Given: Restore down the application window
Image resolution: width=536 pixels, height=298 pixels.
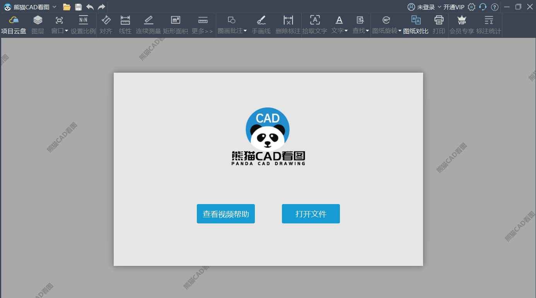Looking at the screenshot, I should [518, 7].
